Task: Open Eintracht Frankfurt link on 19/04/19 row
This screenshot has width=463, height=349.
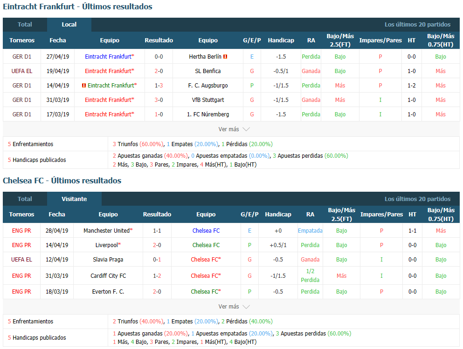Action: tap(109, 71)
